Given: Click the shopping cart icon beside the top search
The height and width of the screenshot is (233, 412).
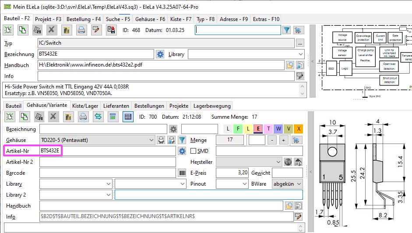Looking at the screenshot, I should pyautogui.click(x=298, y=30).
